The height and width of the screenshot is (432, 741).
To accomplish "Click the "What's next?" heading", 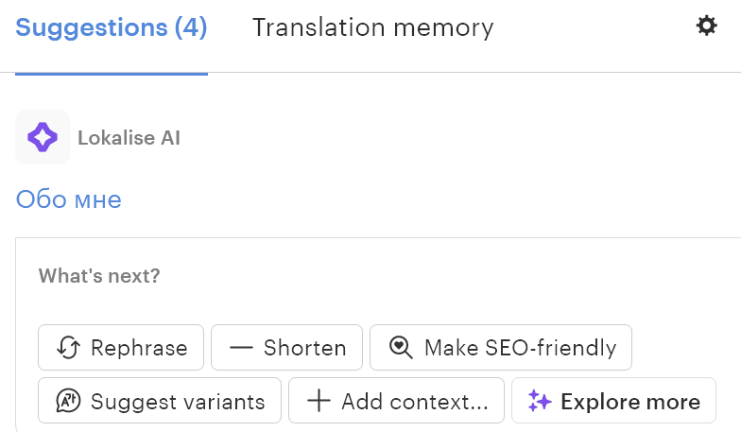I will (x=99, y=277).
